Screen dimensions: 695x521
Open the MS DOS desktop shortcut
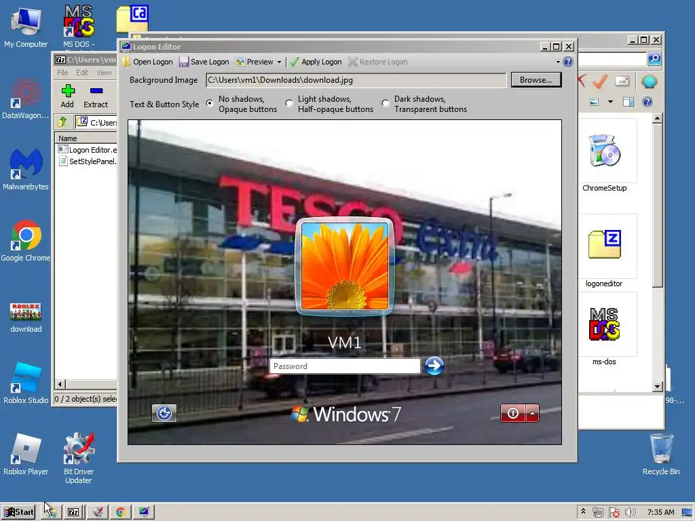point(79,26)
